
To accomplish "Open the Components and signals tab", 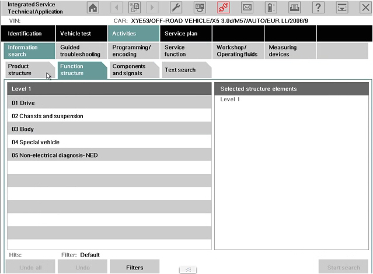I will click(133, 70).
